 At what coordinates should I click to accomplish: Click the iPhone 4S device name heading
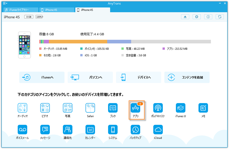pos(12,17)
